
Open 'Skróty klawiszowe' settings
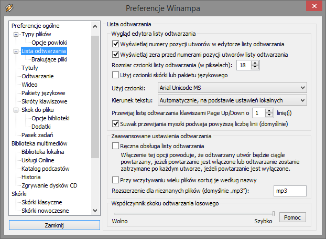tap(45, 101)
